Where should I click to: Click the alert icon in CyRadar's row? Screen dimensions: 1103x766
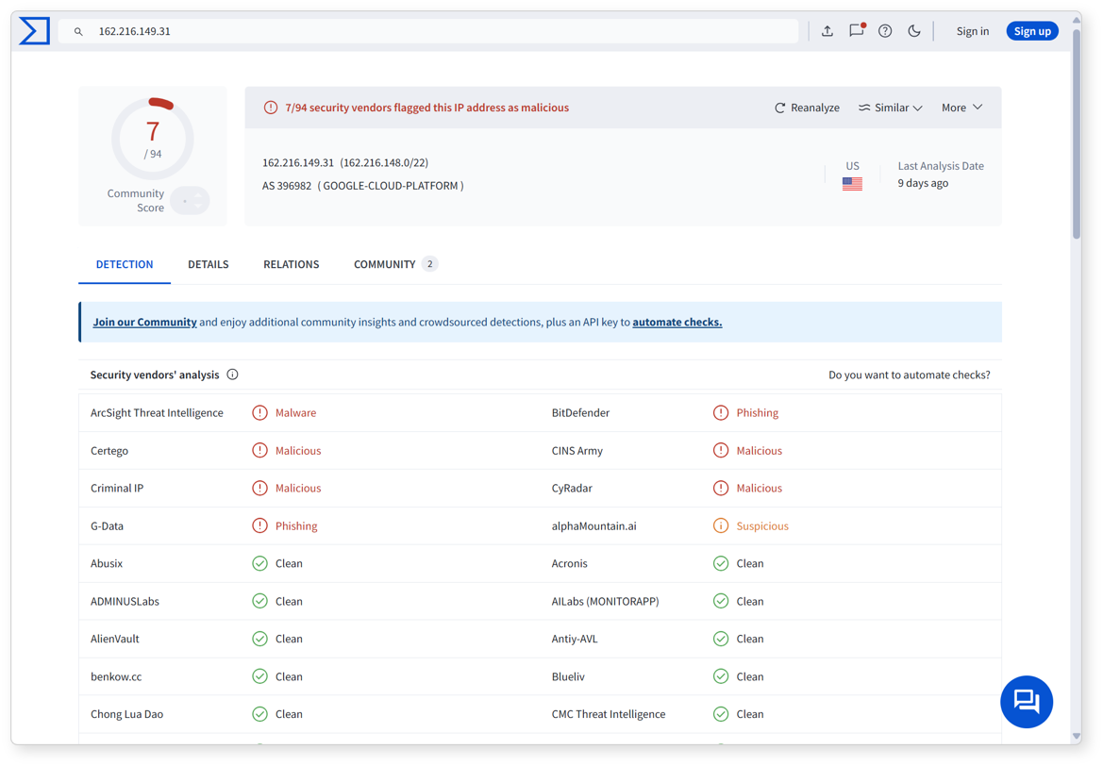pos(721,488)
